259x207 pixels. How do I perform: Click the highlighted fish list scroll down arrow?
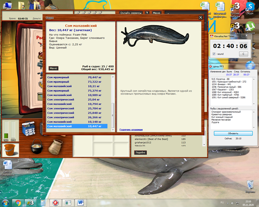point(254,127)
